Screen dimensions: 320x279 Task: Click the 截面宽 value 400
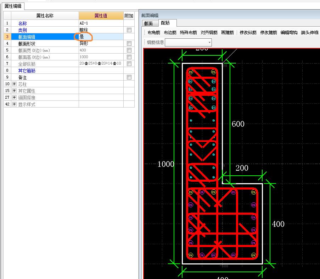coord(101,50)
